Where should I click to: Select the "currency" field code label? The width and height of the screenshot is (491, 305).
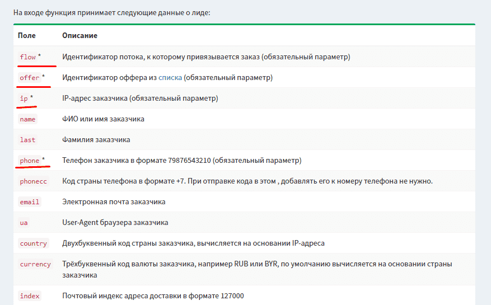click(x=35, y=264)
